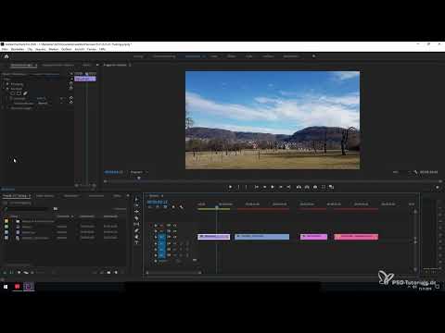
Task: Open the Sequenz menu
Action: coord(41,49)
